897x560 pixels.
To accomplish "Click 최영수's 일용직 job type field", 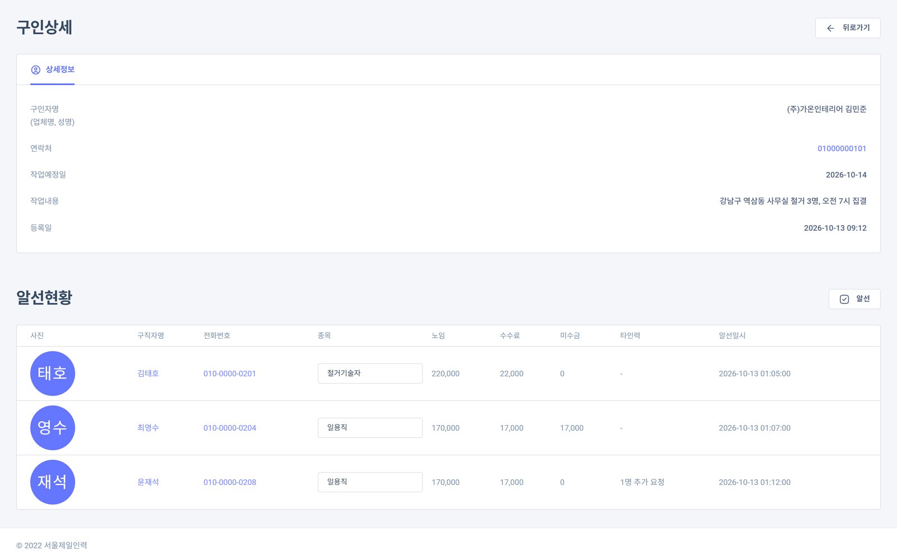I will tap(370, 428).
